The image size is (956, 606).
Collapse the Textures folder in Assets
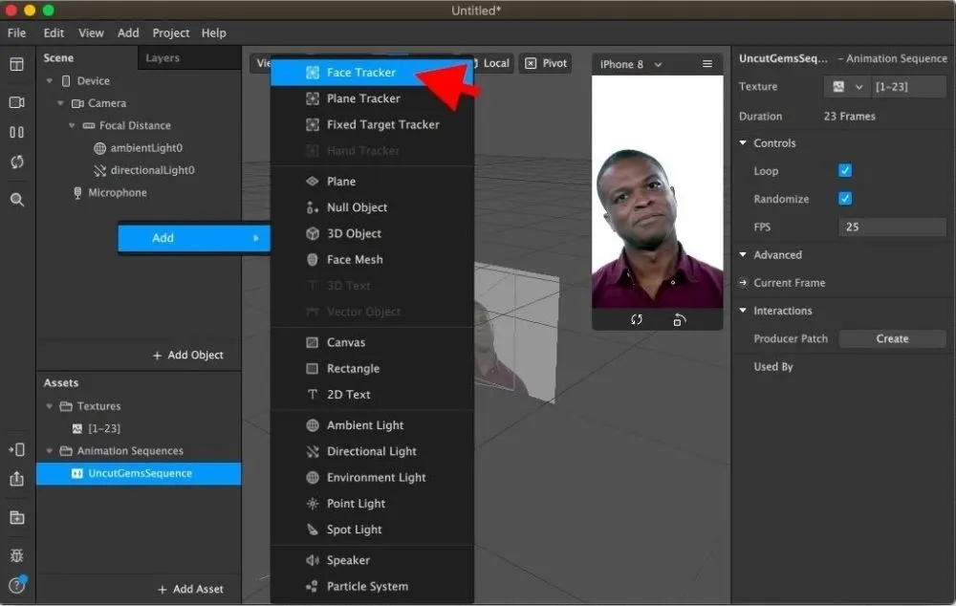point(50,406)
